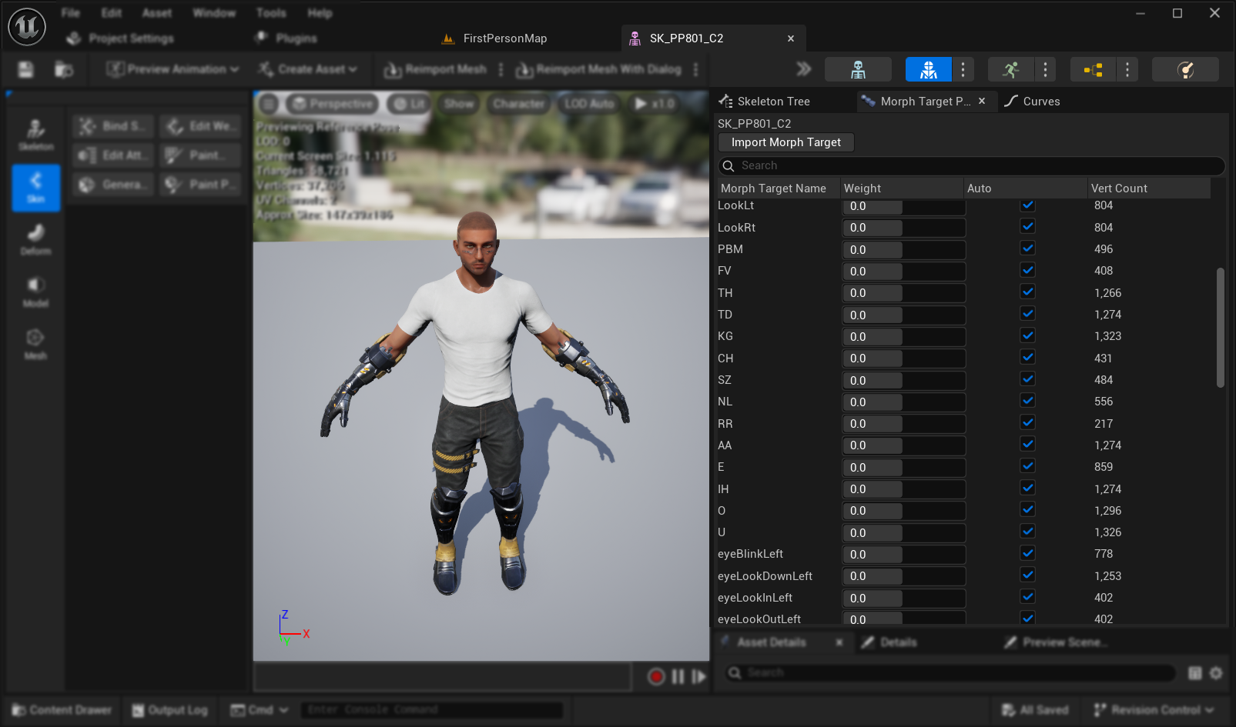This screenshot has width=1236, height=727.
Task: Open the LOD Auto dropdown
Action: click(589, 103)
